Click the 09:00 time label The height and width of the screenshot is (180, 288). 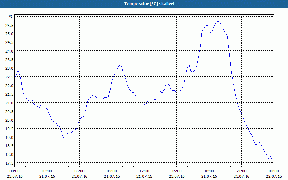pyautogui.click(x=112, y=171)
